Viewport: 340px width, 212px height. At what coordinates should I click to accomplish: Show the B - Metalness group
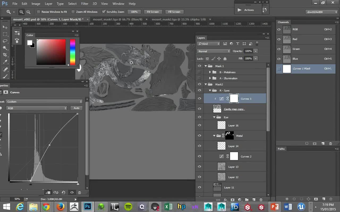[199, 72]
